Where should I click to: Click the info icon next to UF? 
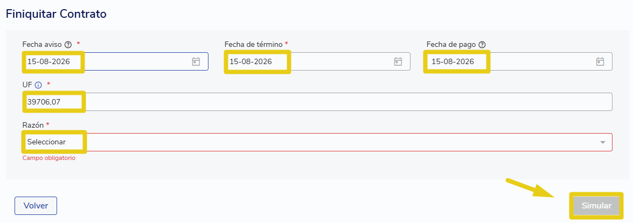[38, 85]
